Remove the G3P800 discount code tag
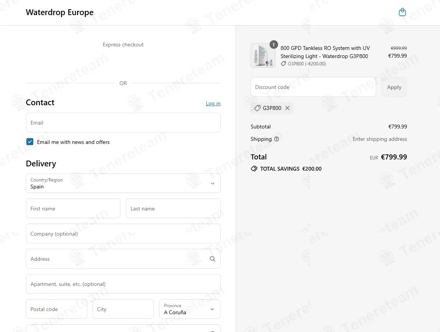This screenshot has height=332, width=440. point(287,108)
